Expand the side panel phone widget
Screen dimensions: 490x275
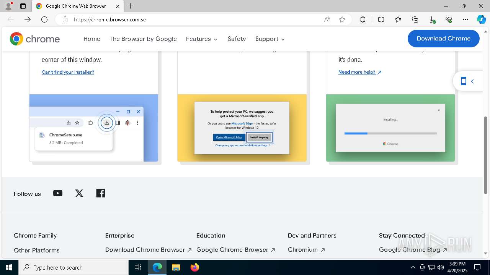(x=467, y=81)
